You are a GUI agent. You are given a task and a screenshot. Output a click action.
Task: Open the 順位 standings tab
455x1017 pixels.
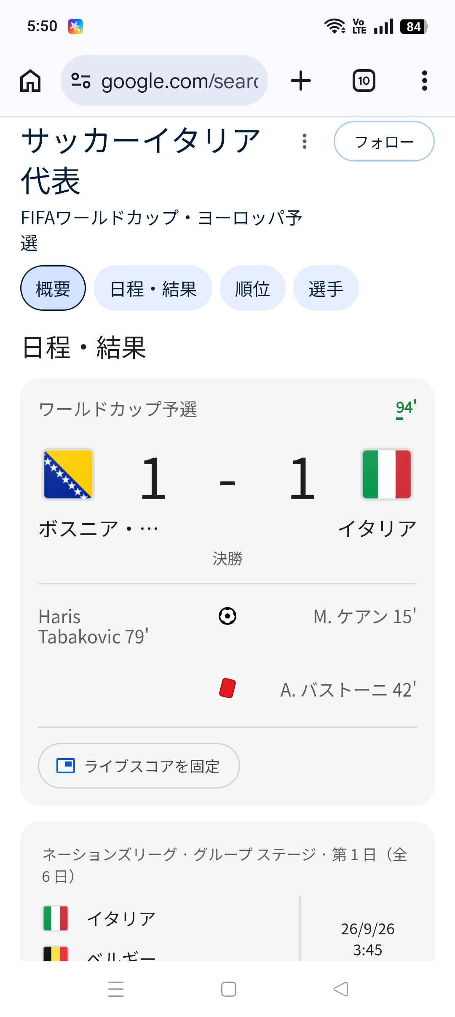(x=252, y=288)
